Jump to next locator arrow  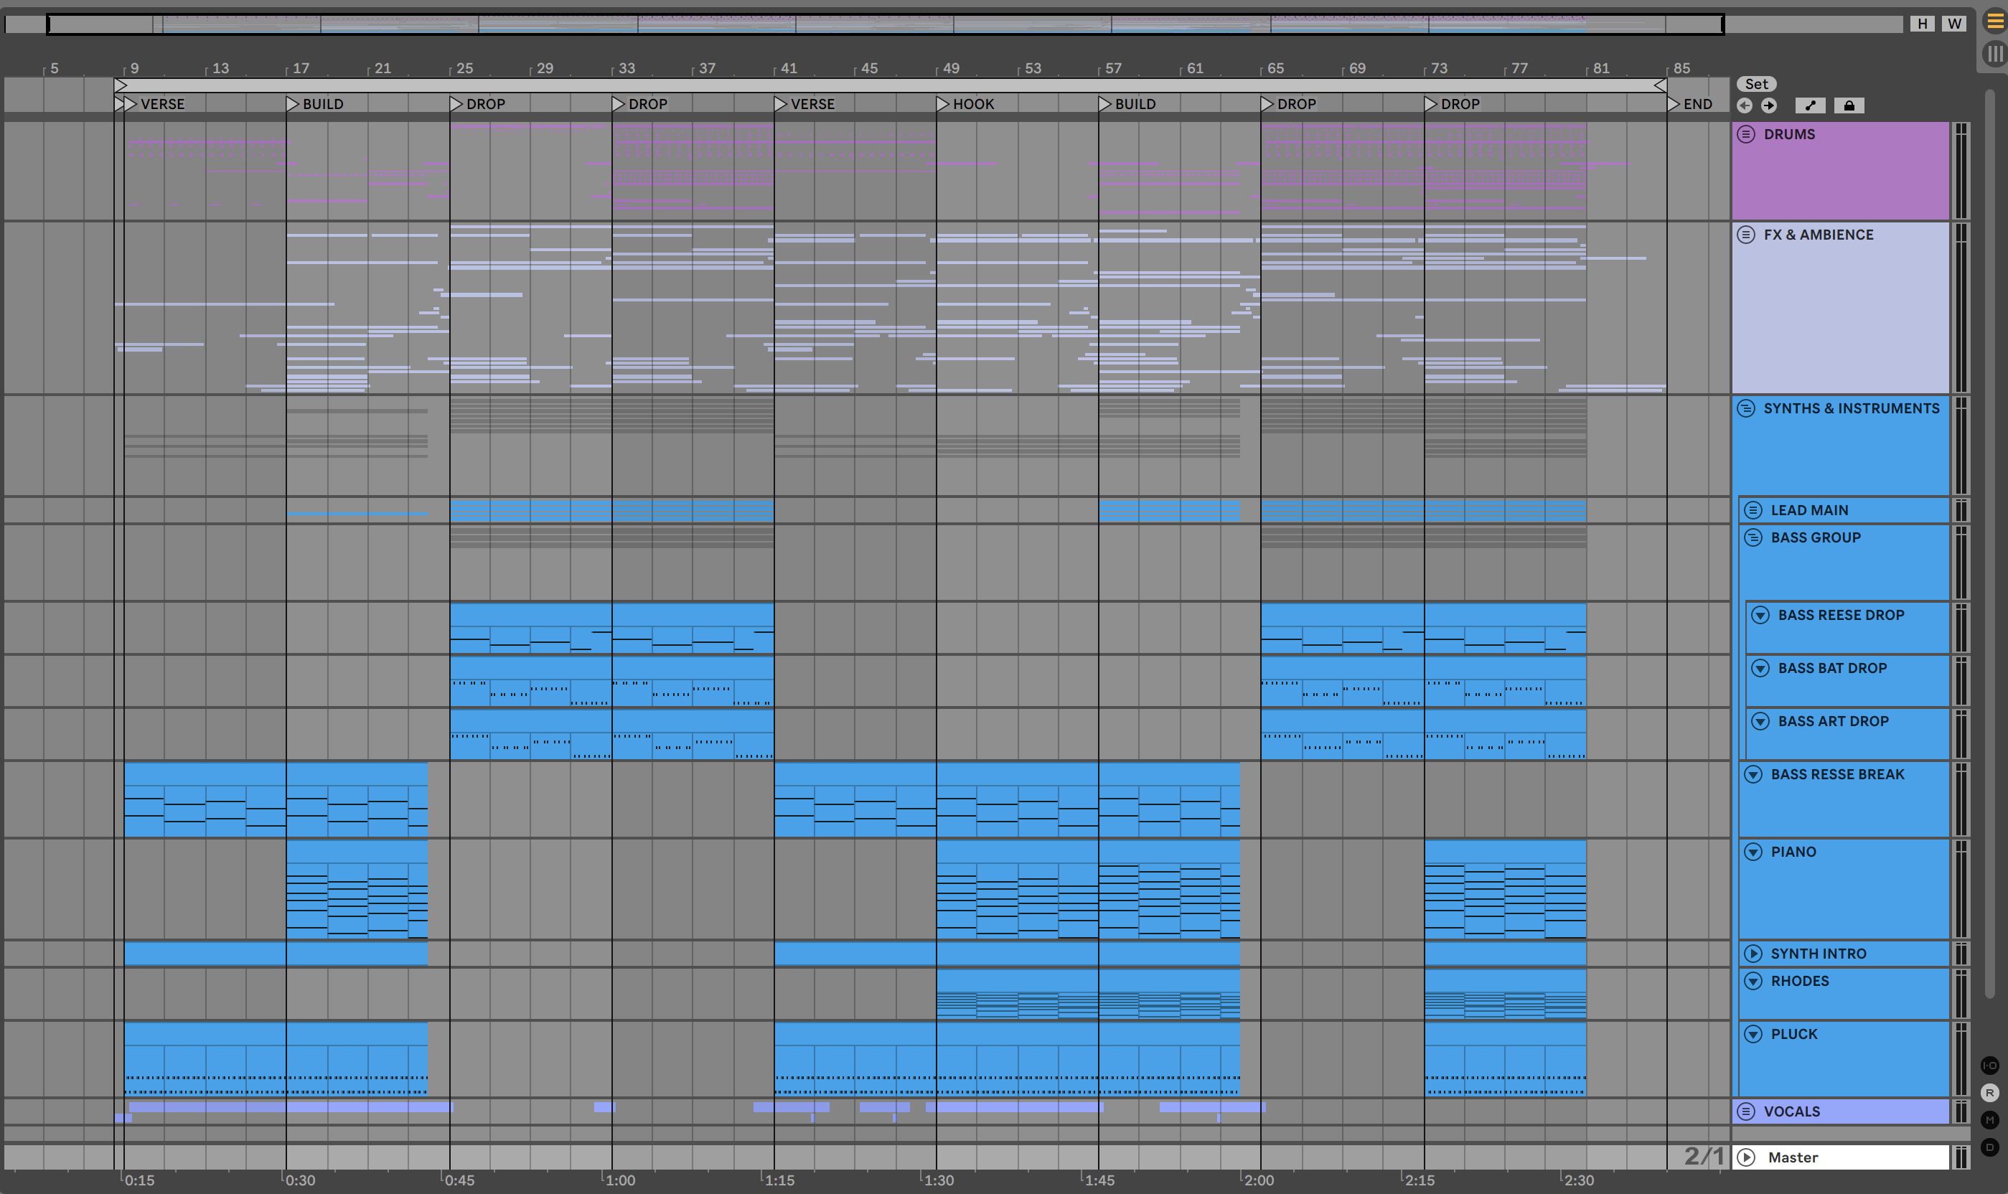coord(1768,105)
